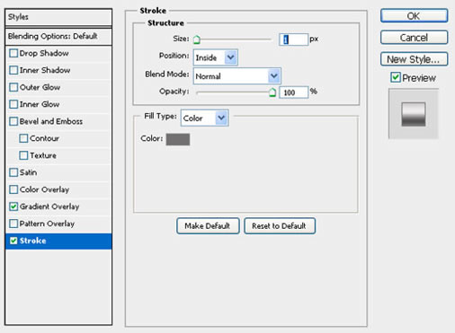The height and width of the screenshot is (333, 455).
Task: Open the Position dropdown set to Inside
Action: [216, 57]
